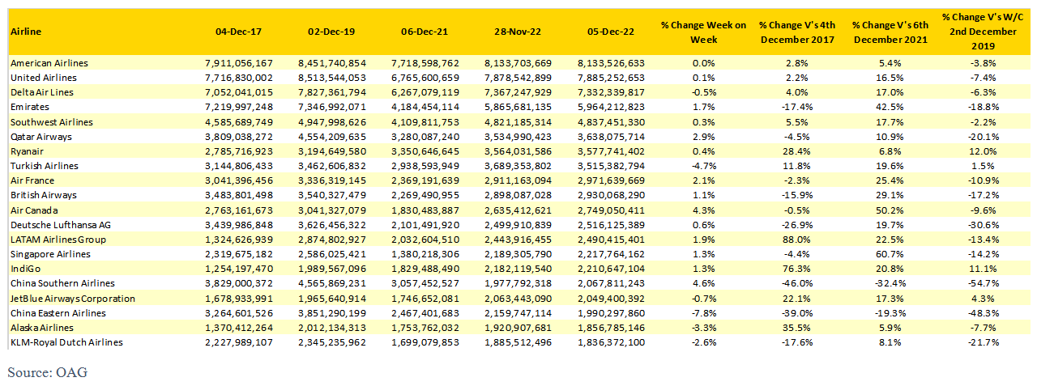Click Air Canada value 2,635,412,621
Image resolution: width=1037 pixels, height=386 pixels.
(518, 210)
